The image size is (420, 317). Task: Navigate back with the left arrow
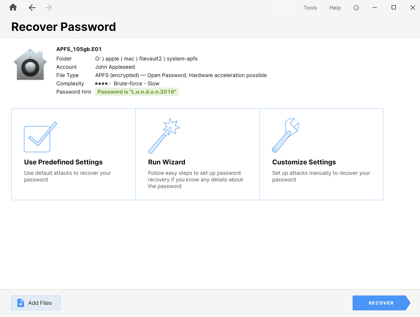click(x=32, y=8)
